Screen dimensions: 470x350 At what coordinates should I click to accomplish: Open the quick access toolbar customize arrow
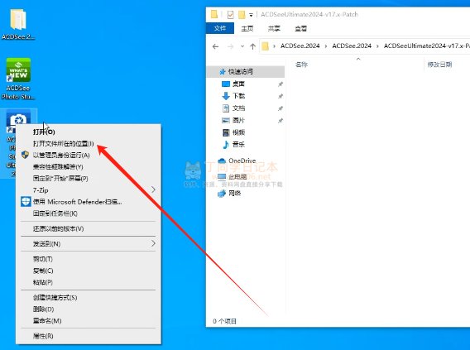click(251, 15)
